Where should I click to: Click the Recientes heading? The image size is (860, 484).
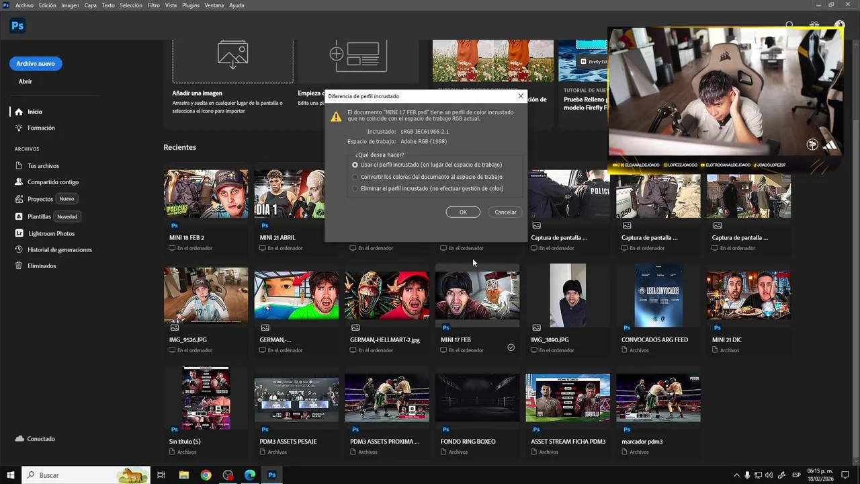pos(179,147)
